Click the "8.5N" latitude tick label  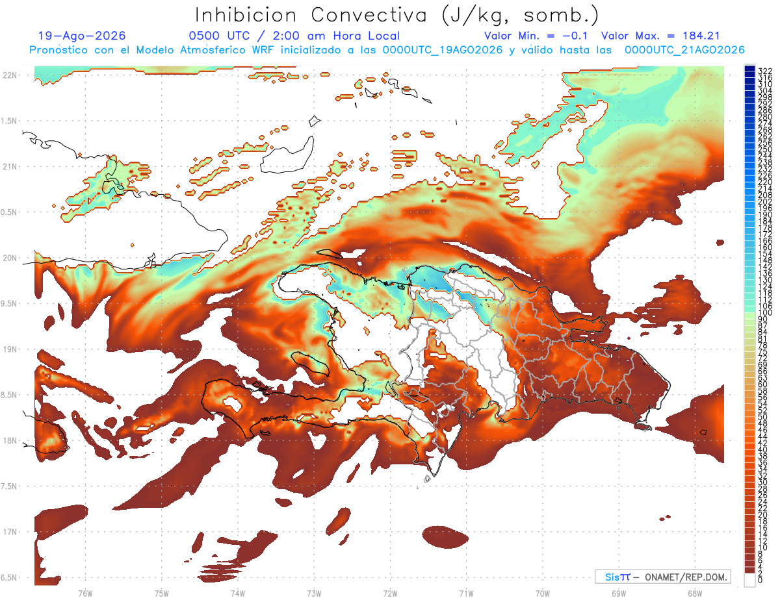click(10, 395)
